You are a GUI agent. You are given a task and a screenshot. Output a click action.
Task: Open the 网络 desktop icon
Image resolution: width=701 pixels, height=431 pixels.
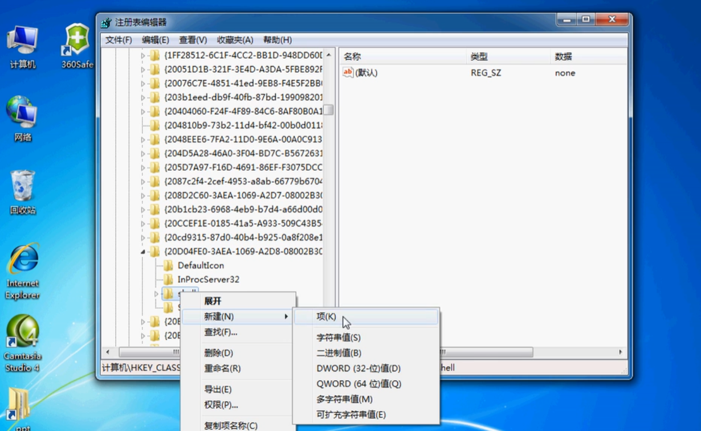(22, 118)
